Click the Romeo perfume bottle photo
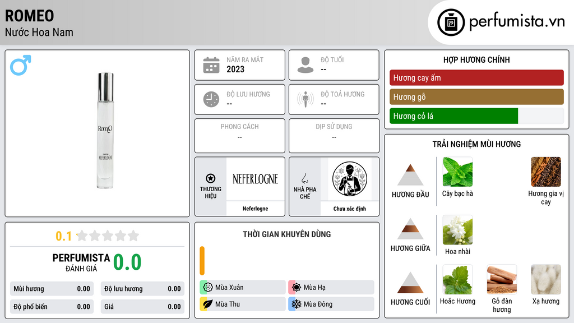This screenshot has width=574, height=323. [x=105, y=130]
